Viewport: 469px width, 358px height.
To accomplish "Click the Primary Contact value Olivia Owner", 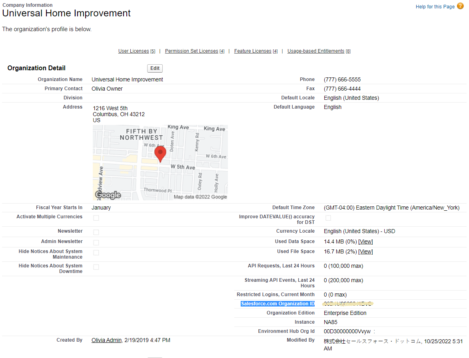I will (x=107, y=89).
